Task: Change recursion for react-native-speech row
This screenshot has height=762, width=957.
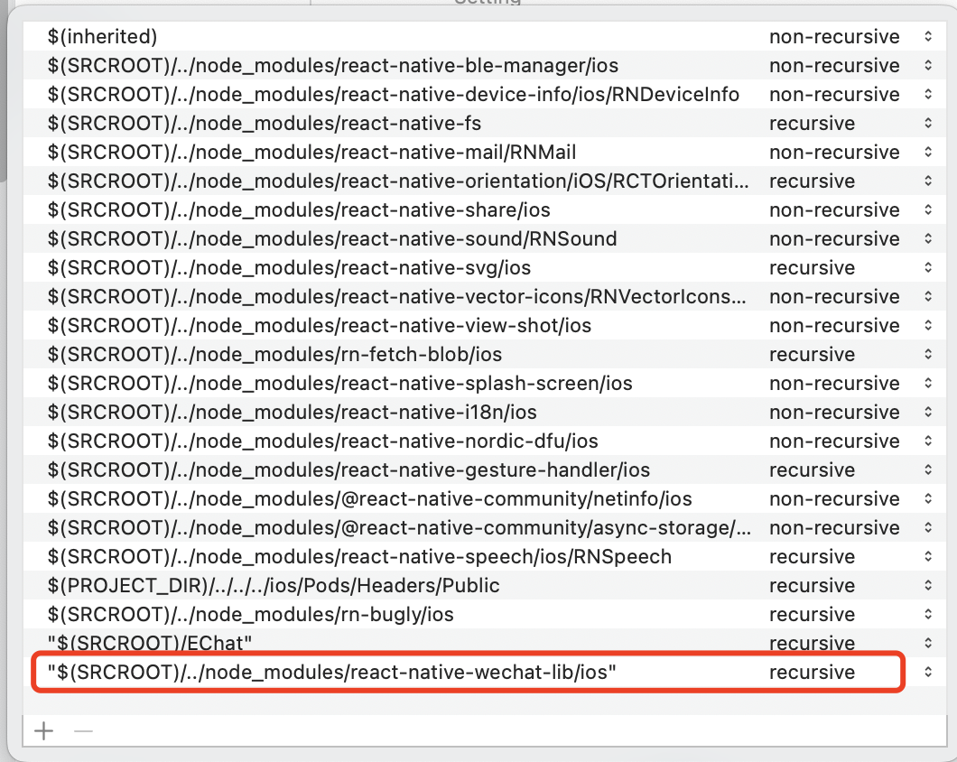Action: coord(928,557)
